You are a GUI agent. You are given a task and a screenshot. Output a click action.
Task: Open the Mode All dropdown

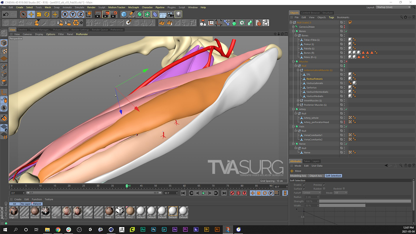click(340, 193)
